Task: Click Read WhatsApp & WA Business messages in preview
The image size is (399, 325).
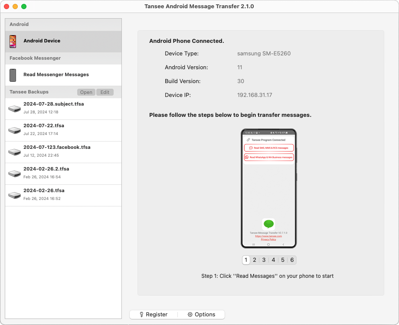Action: point(269,157)
